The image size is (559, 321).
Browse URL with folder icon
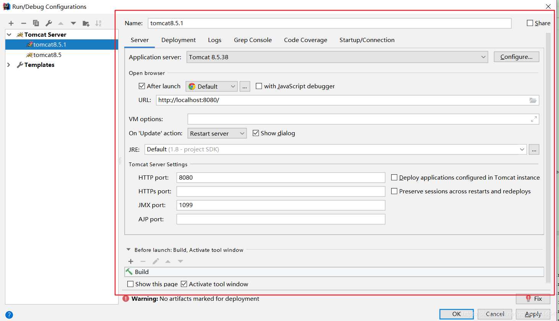click(533, 100)
